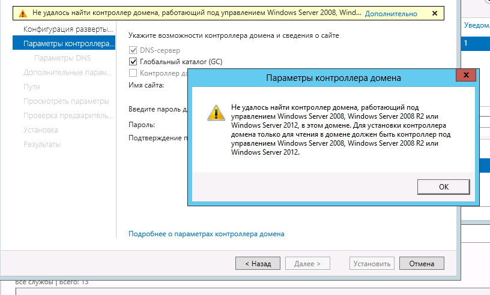Select Проверка предварительных требований step

pos(68,116)
